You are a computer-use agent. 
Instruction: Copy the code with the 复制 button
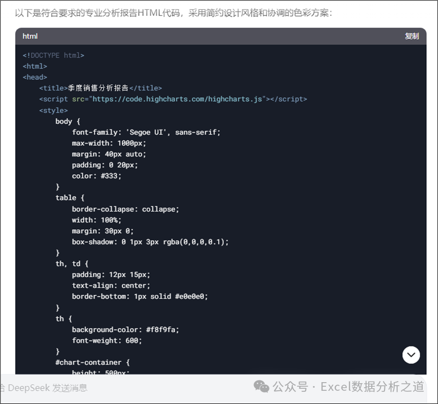coord(412,36)
